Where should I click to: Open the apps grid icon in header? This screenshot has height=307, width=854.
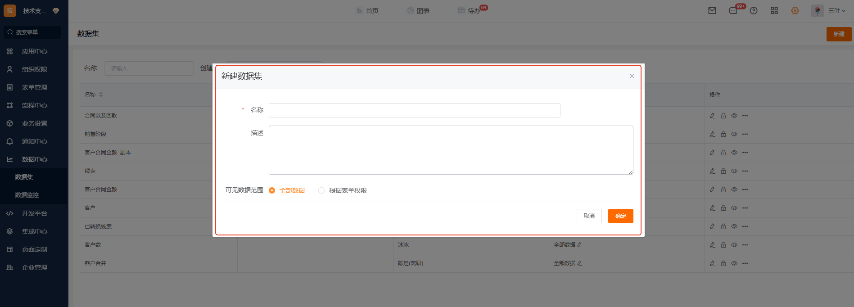pyautogui.click(x=774, y=11)
